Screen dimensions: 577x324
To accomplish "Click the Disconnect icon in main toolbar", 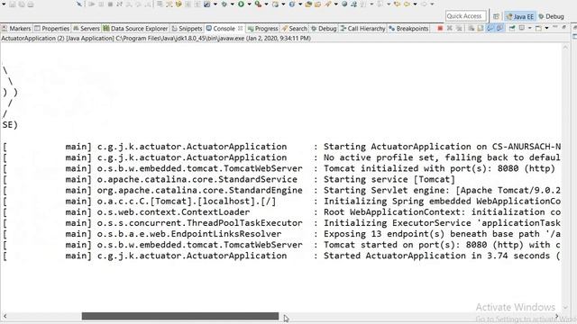I will click(120, 4).
